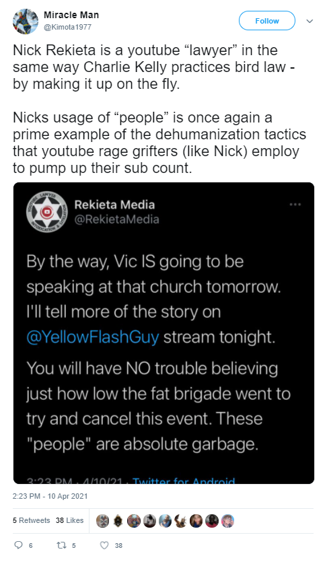Open the @RekietaMedia handle in screenshot
Image resolution: width=327 pixels, height=562 pixels.
(117, 219)
